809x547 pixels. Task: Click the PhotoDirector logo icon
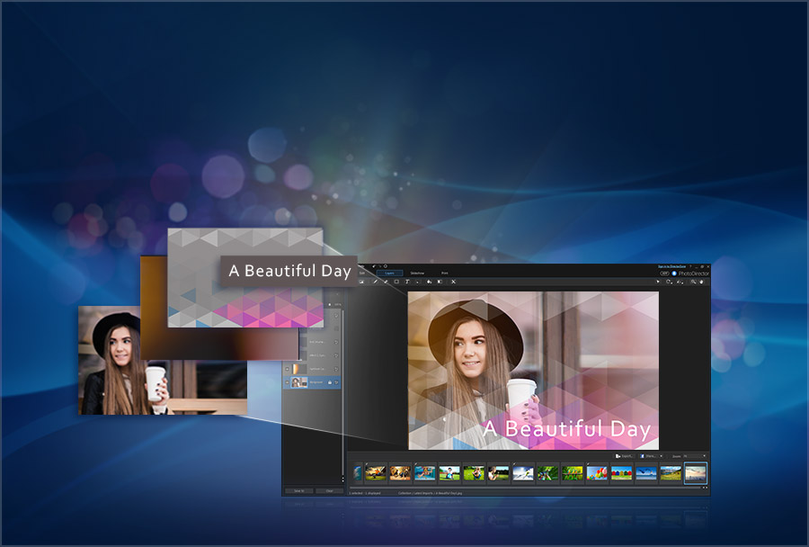[x=674, y=273]
